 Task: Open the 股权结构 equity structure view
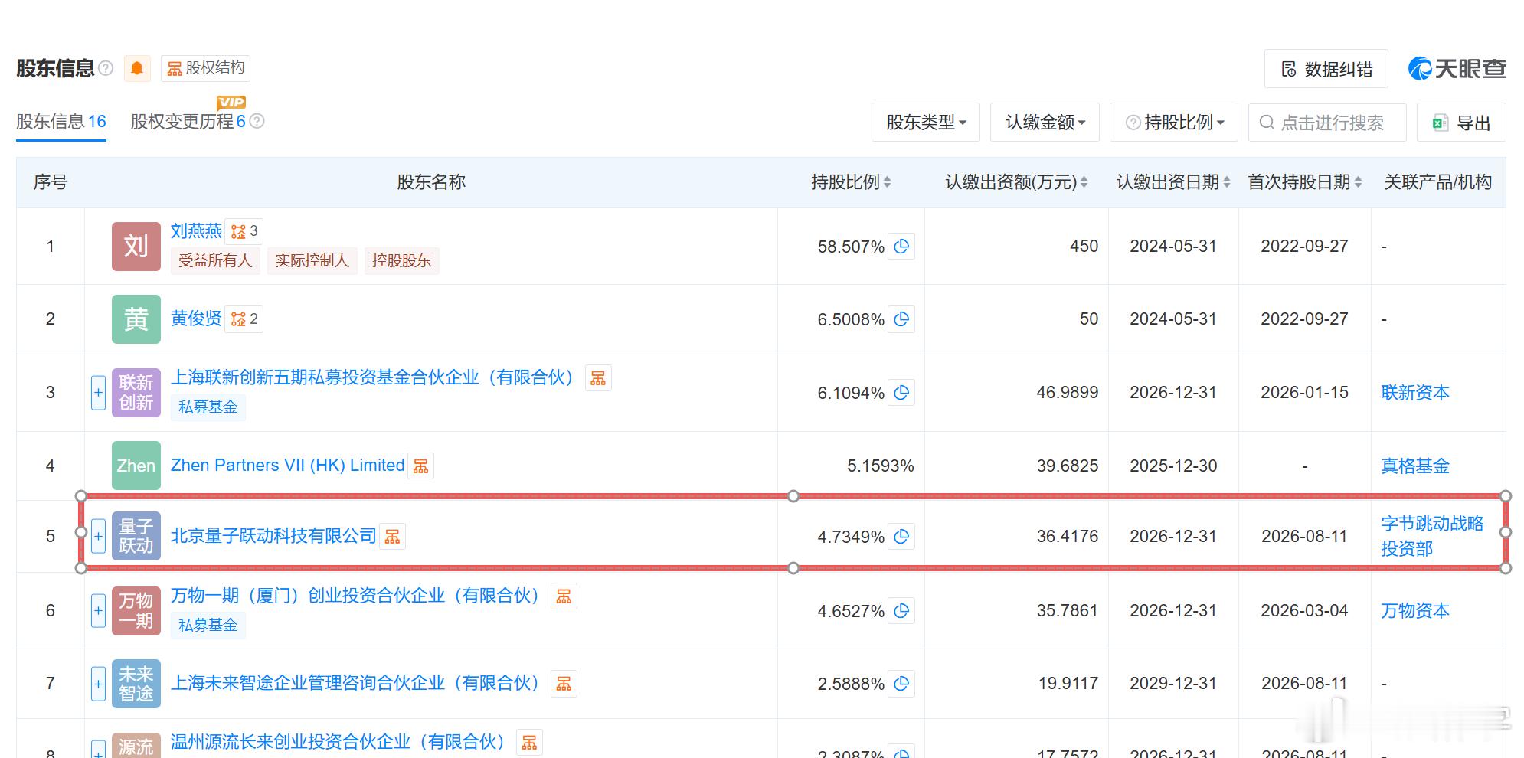[205, 68]
